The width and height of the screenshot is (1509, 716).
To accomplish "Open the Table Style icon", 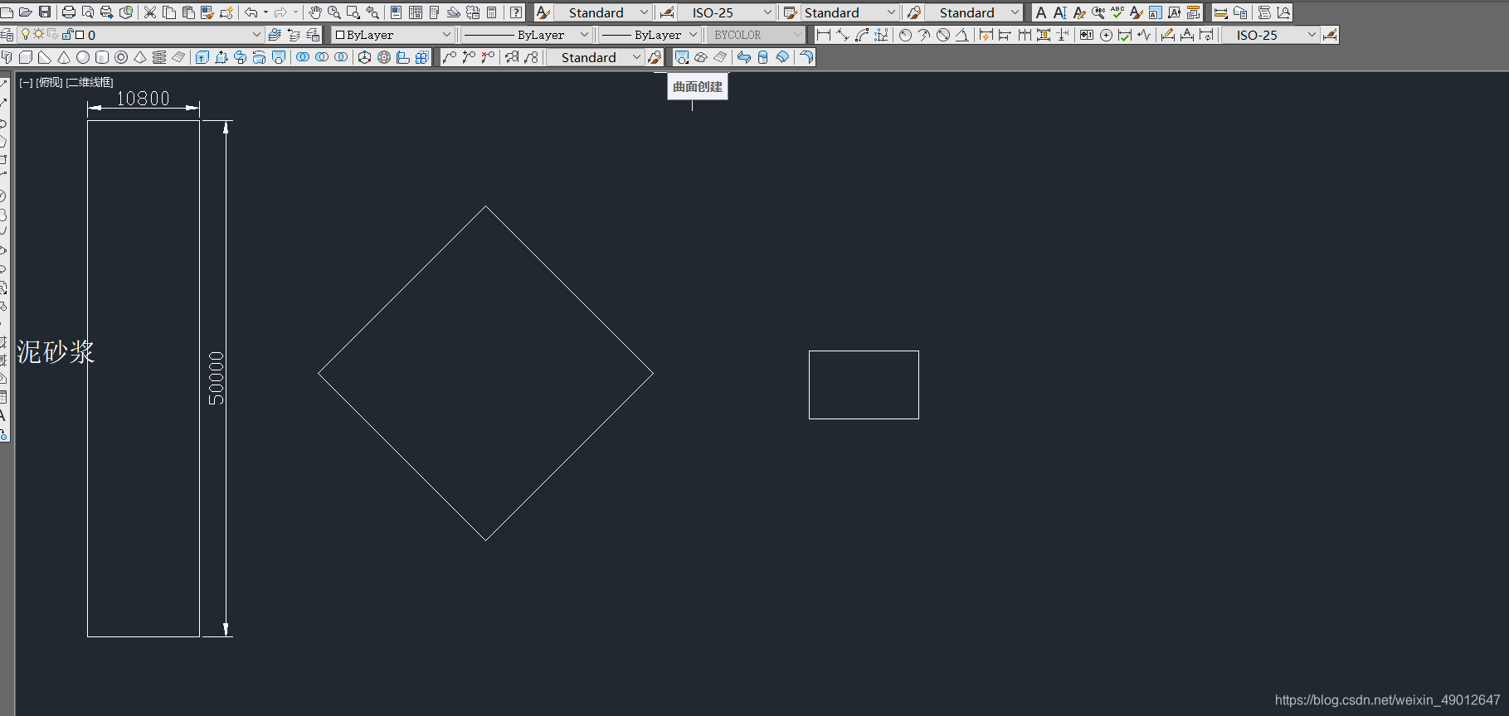I will click(x=790, y=12).
